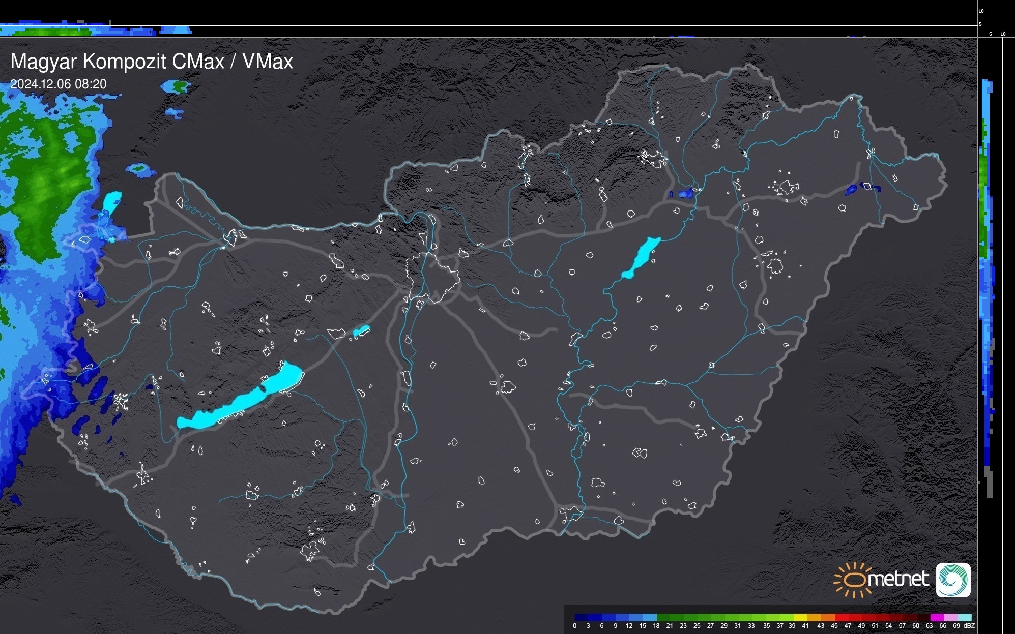Click the yellow 39 dBZ swatch
This screenshot has width=1015, height=634.
[800, 618]
